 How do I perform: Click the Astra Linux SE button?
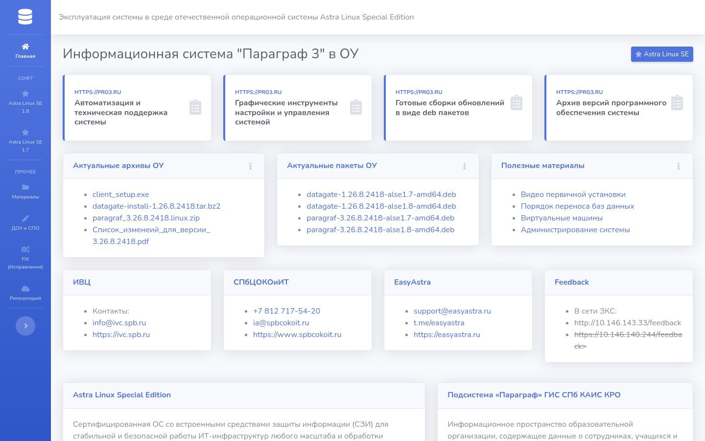tap(662, 54)
